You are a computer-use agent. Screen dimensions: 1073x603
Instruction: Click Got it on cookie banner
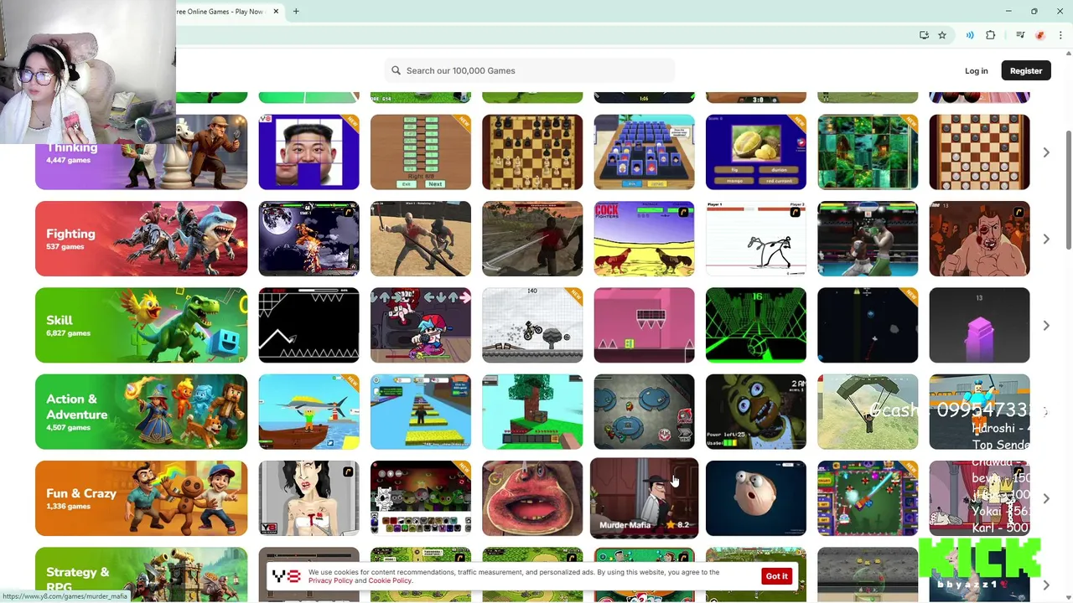776,576
